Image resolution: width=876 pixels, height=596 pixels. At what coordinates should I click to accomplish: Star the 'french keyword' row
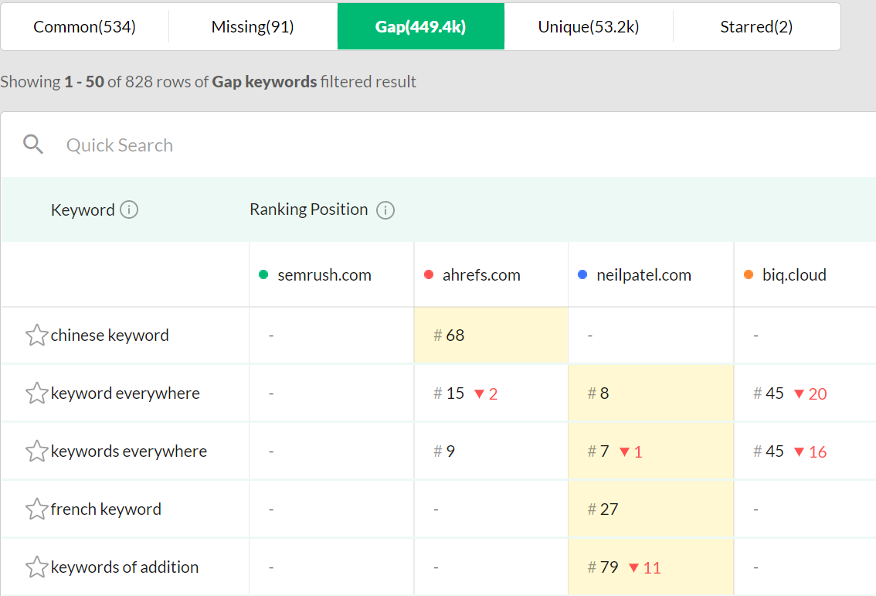36,509
